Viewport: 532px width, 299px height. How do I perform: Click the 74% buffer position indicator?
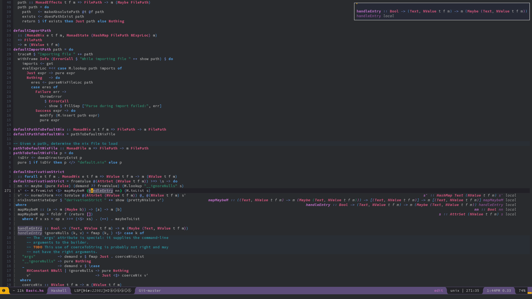pyautogui.click(x=522, y=290)
